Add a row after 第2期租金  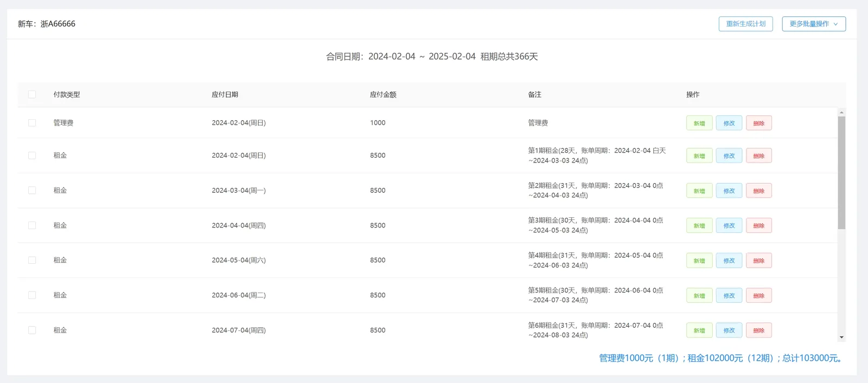(699, 191)
